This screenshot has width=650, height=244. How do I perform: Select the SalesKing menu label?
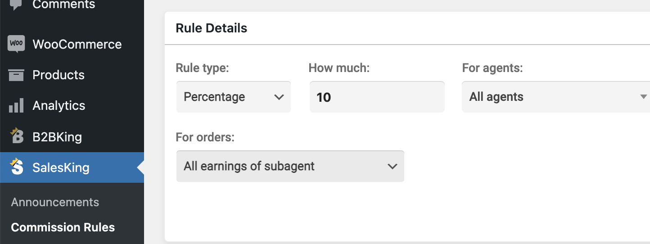[61, 167]
